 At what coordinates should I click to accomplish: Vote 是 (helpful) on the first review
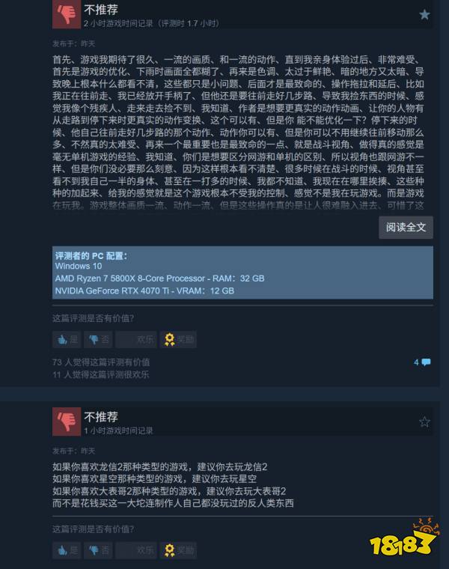tap(67, 340)
